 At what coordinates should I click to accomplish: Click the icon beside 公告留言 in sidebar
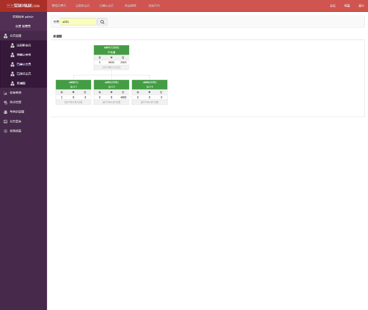pyautogui.click(x=5, y=122)
